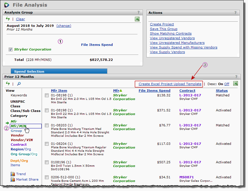
Task: Turn description display Off
Action: pos(227,84)
